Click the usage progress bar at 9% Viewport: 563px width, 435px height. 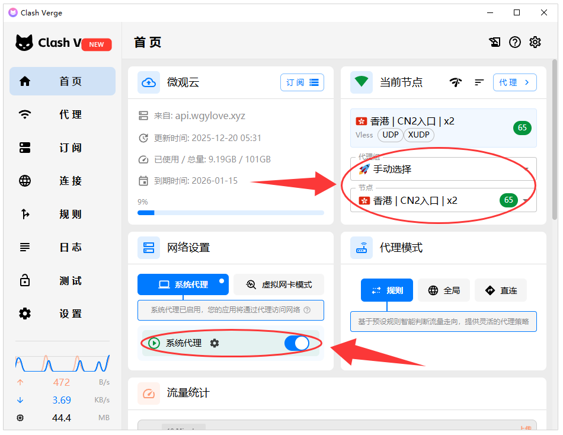click(x=231, y=212)
